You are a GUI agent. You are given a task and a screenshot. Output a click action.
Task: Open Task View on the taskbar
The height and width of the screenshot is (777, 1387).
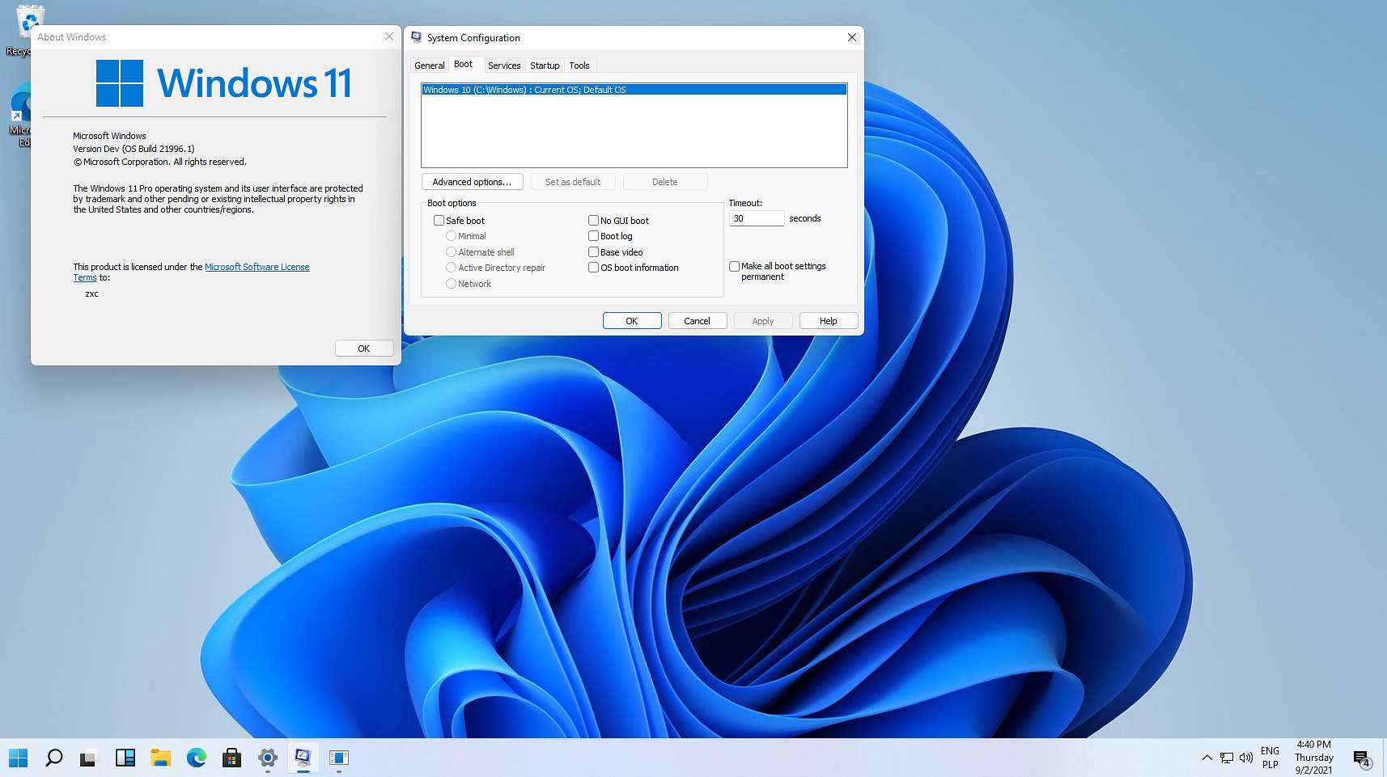click(x=88, y=758)
